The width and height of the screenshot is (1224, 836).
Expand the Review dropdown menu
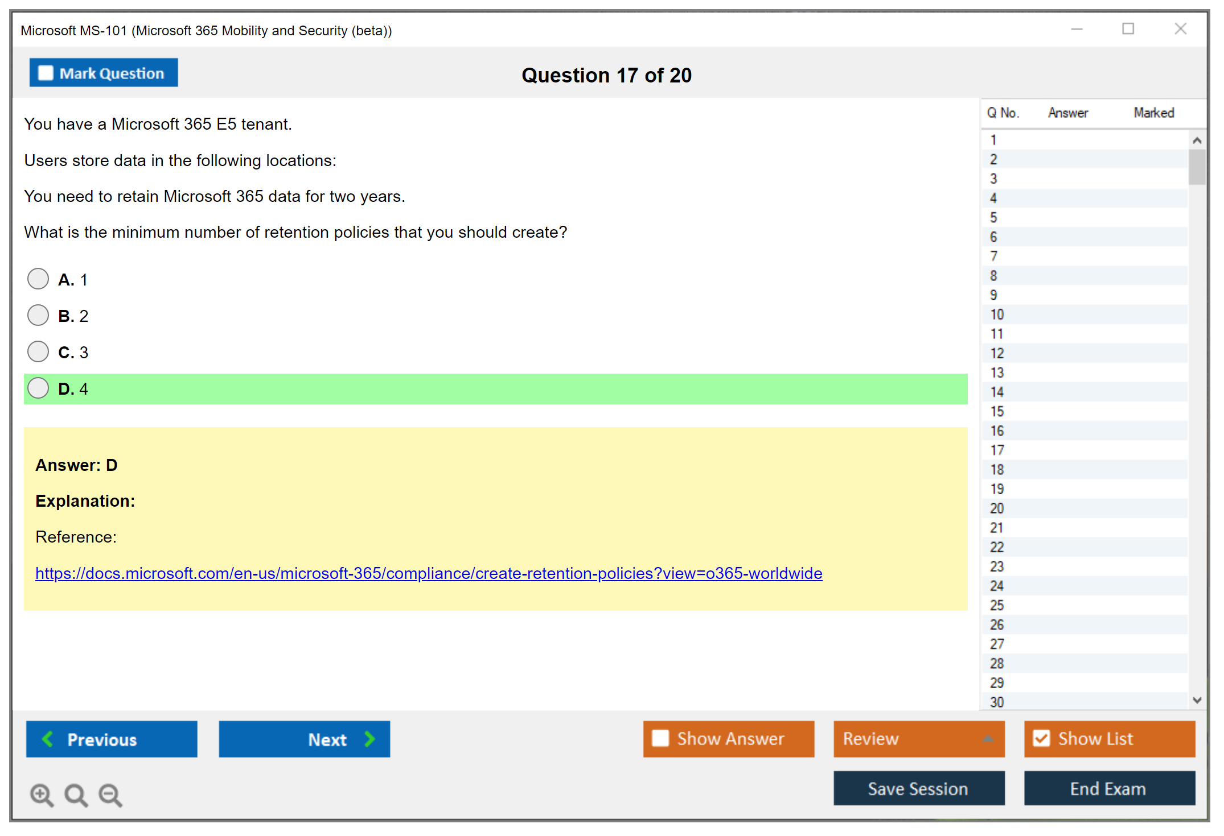pos(988,739)
